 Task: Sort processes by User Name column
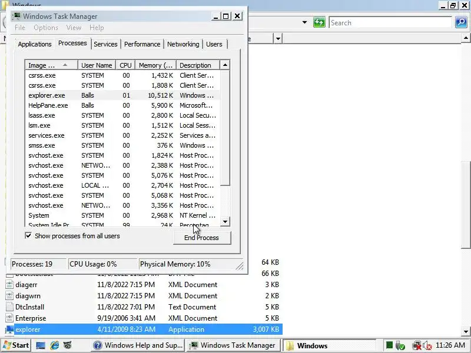tap(97, 65)
